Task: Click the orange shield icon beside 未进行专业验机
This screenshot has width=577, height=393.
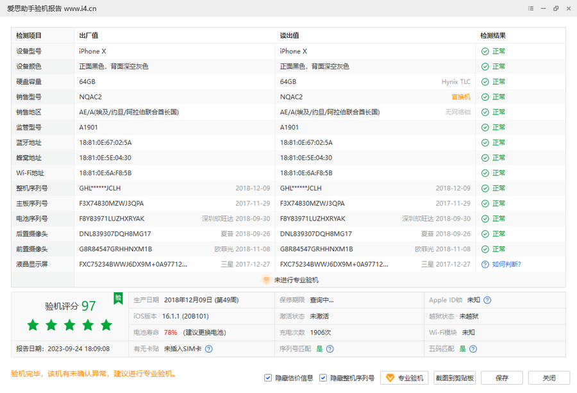Action: [x=266, y=280]
